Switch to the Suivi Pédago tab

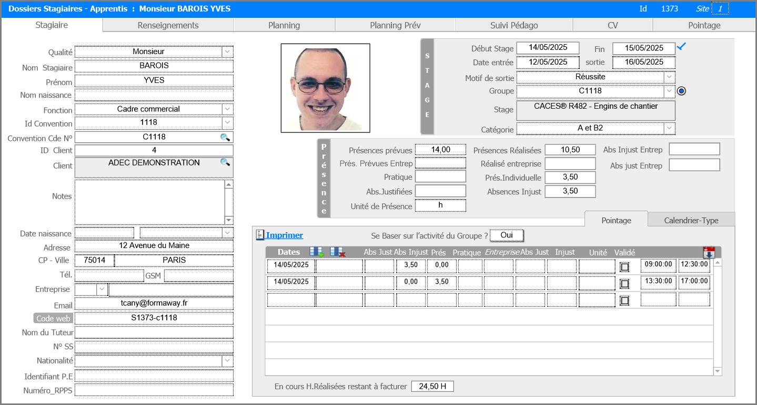[x=513, y=25]
